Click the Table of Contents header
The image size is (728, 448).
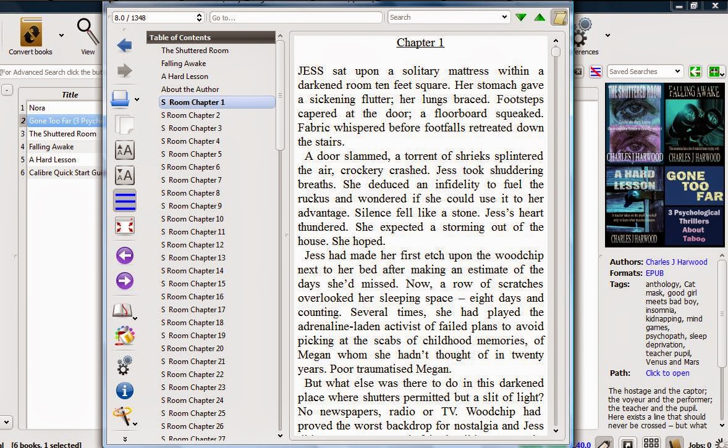(x=211, y=38)
